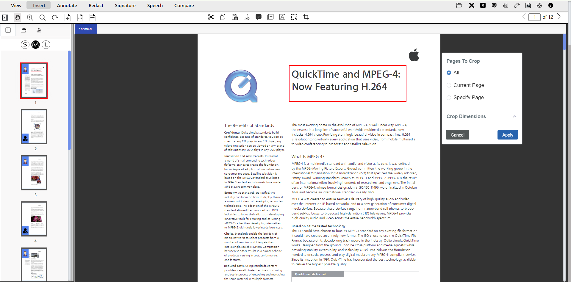Select the 'All' pages radio option
Screen dimensions: 571x282
coord(449,73)
